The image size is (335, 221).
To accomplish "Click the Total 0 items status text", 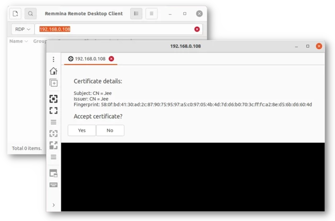I will 27,148.
